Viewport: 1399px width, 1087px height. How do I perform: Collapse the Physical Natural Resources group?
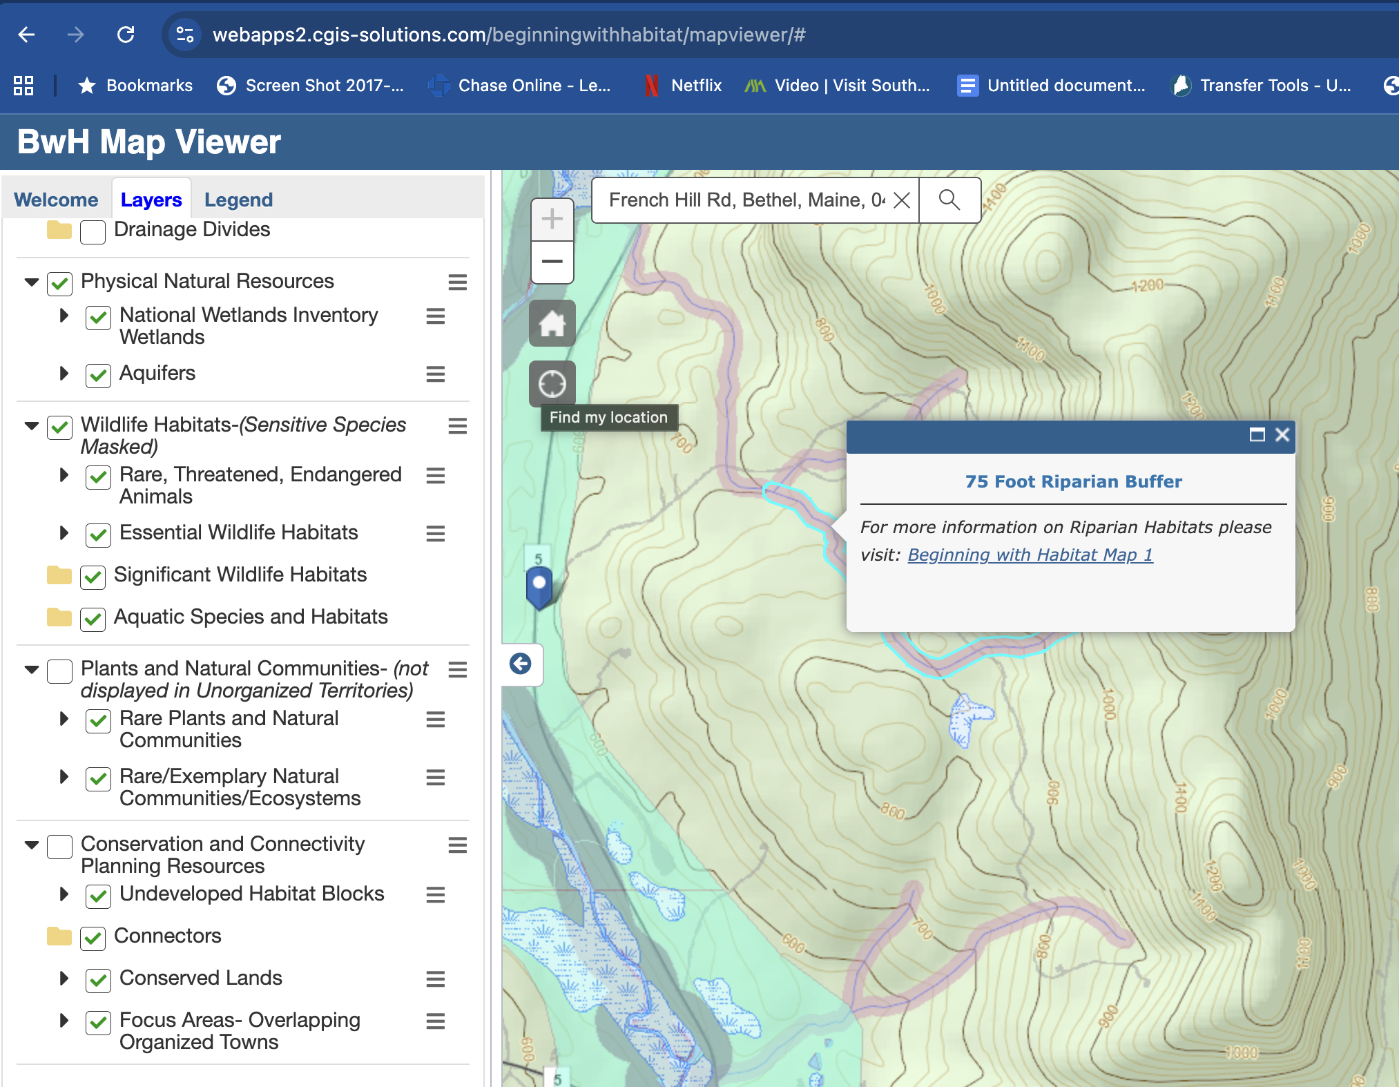click(32, 282)
